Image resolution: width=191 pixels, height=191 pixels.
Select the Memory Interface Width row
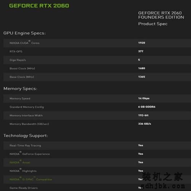pyautogui.click(x=97, y=115)
